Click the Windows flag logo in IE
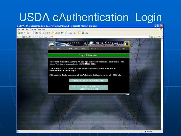Image resolution: width=181 pixels, height=136 pixels. pyautogui.click(x=161, y=29)
